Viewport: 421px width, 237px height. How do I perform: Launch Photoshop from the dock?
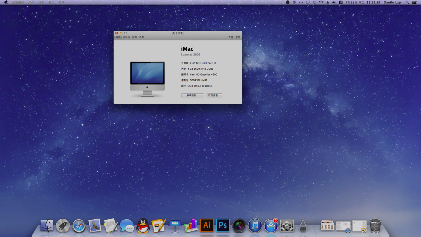(223, 225)
